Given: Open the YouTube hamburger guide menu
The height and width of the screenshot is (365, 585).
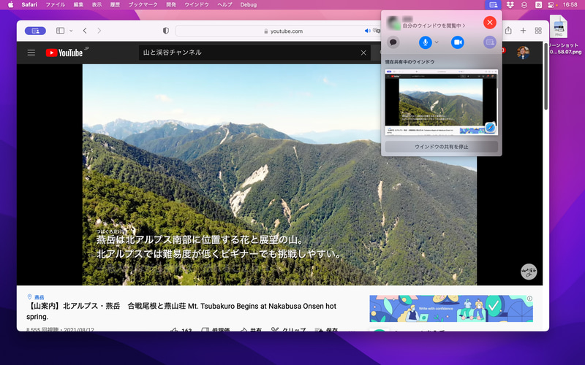Looking at the screenshot, I should [31, 53].
